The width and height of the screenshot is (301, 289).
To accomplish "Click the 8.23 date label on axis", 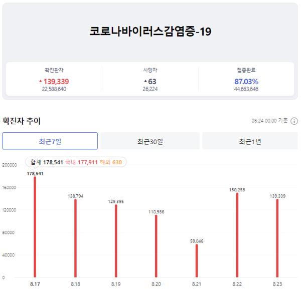I will [x=277, y=284].
